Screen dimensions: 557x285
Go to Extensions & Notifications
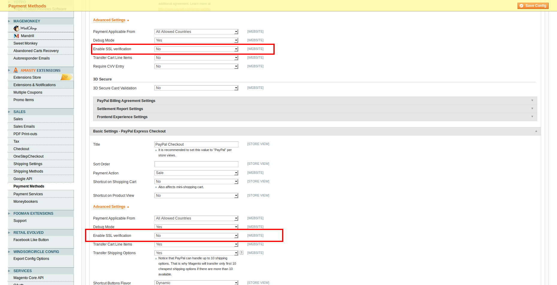34,85
